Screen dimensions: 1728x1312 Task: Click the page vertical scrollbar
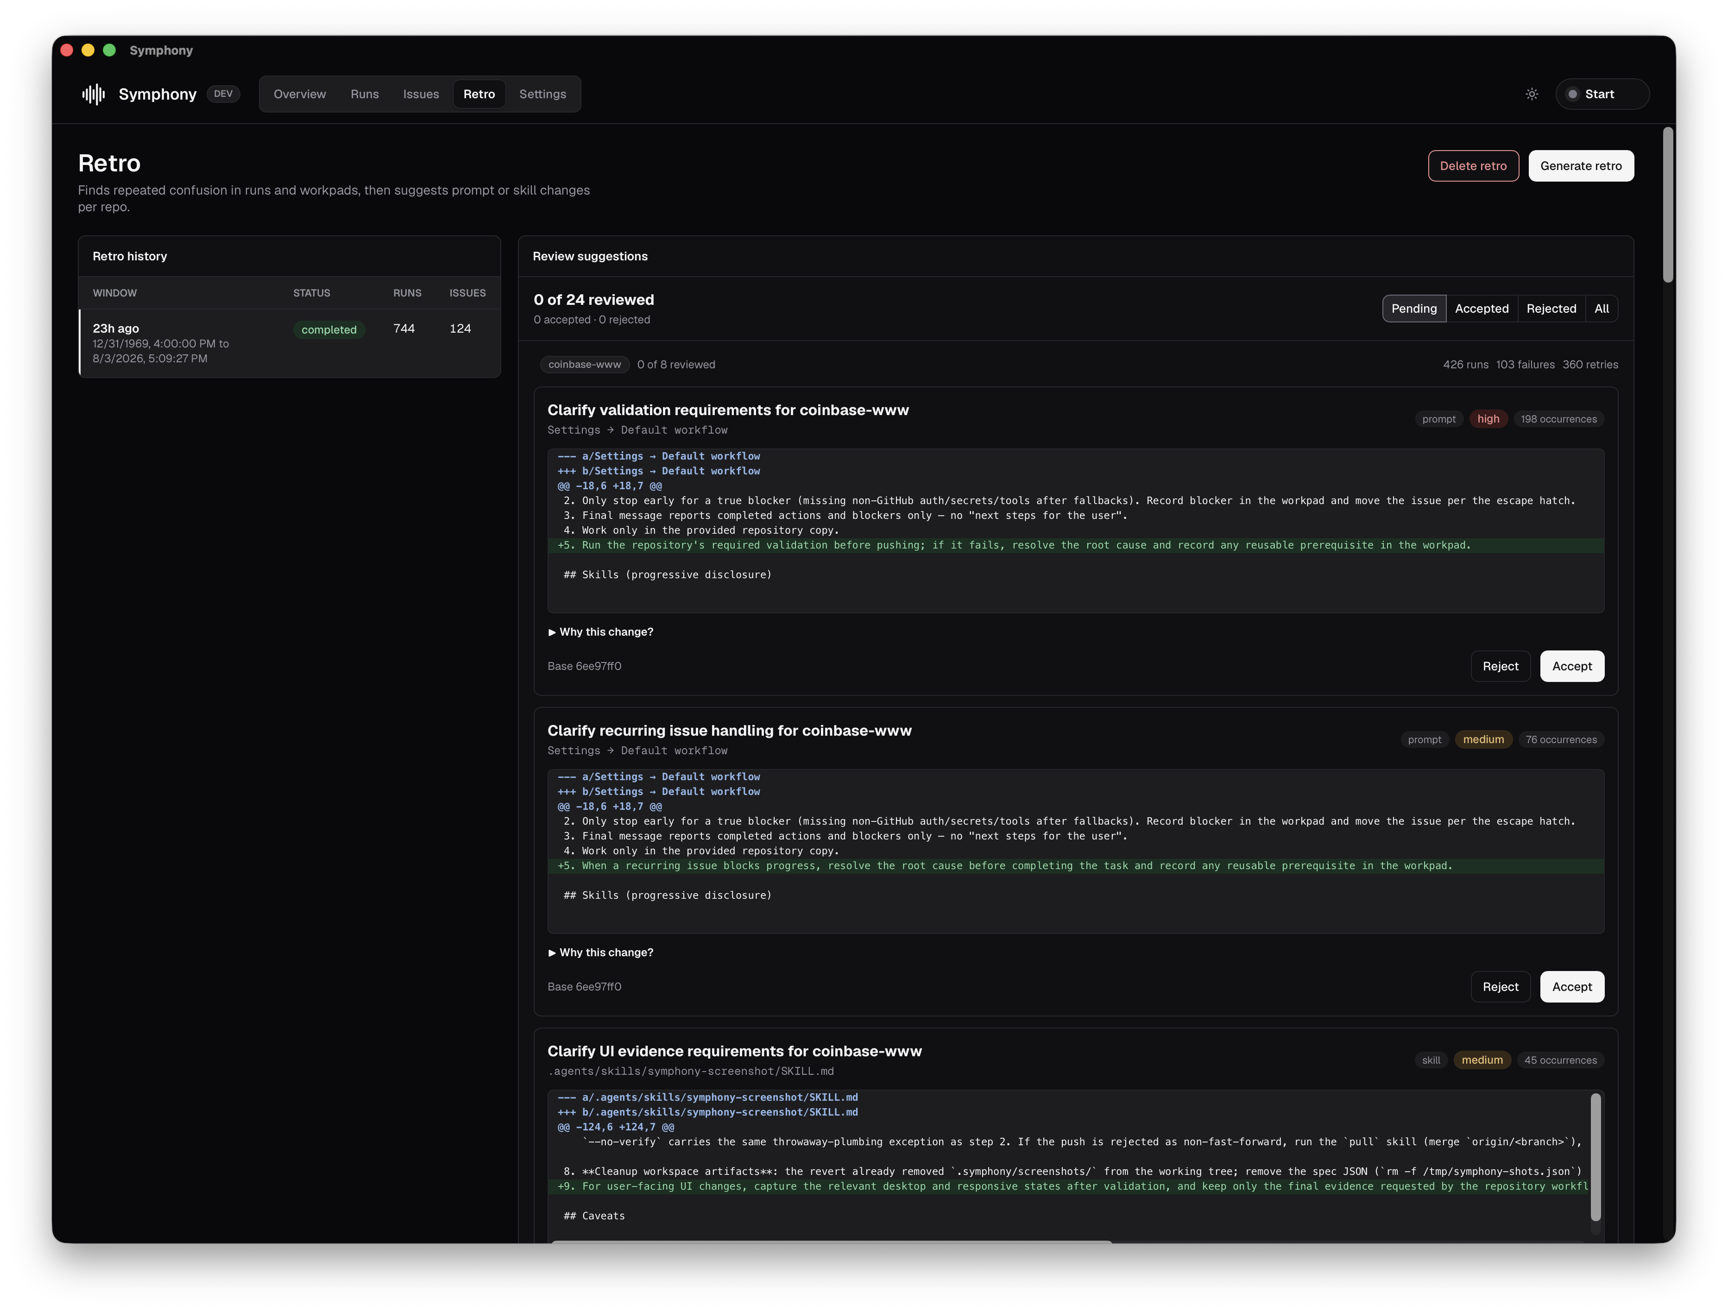[1668, 205]
